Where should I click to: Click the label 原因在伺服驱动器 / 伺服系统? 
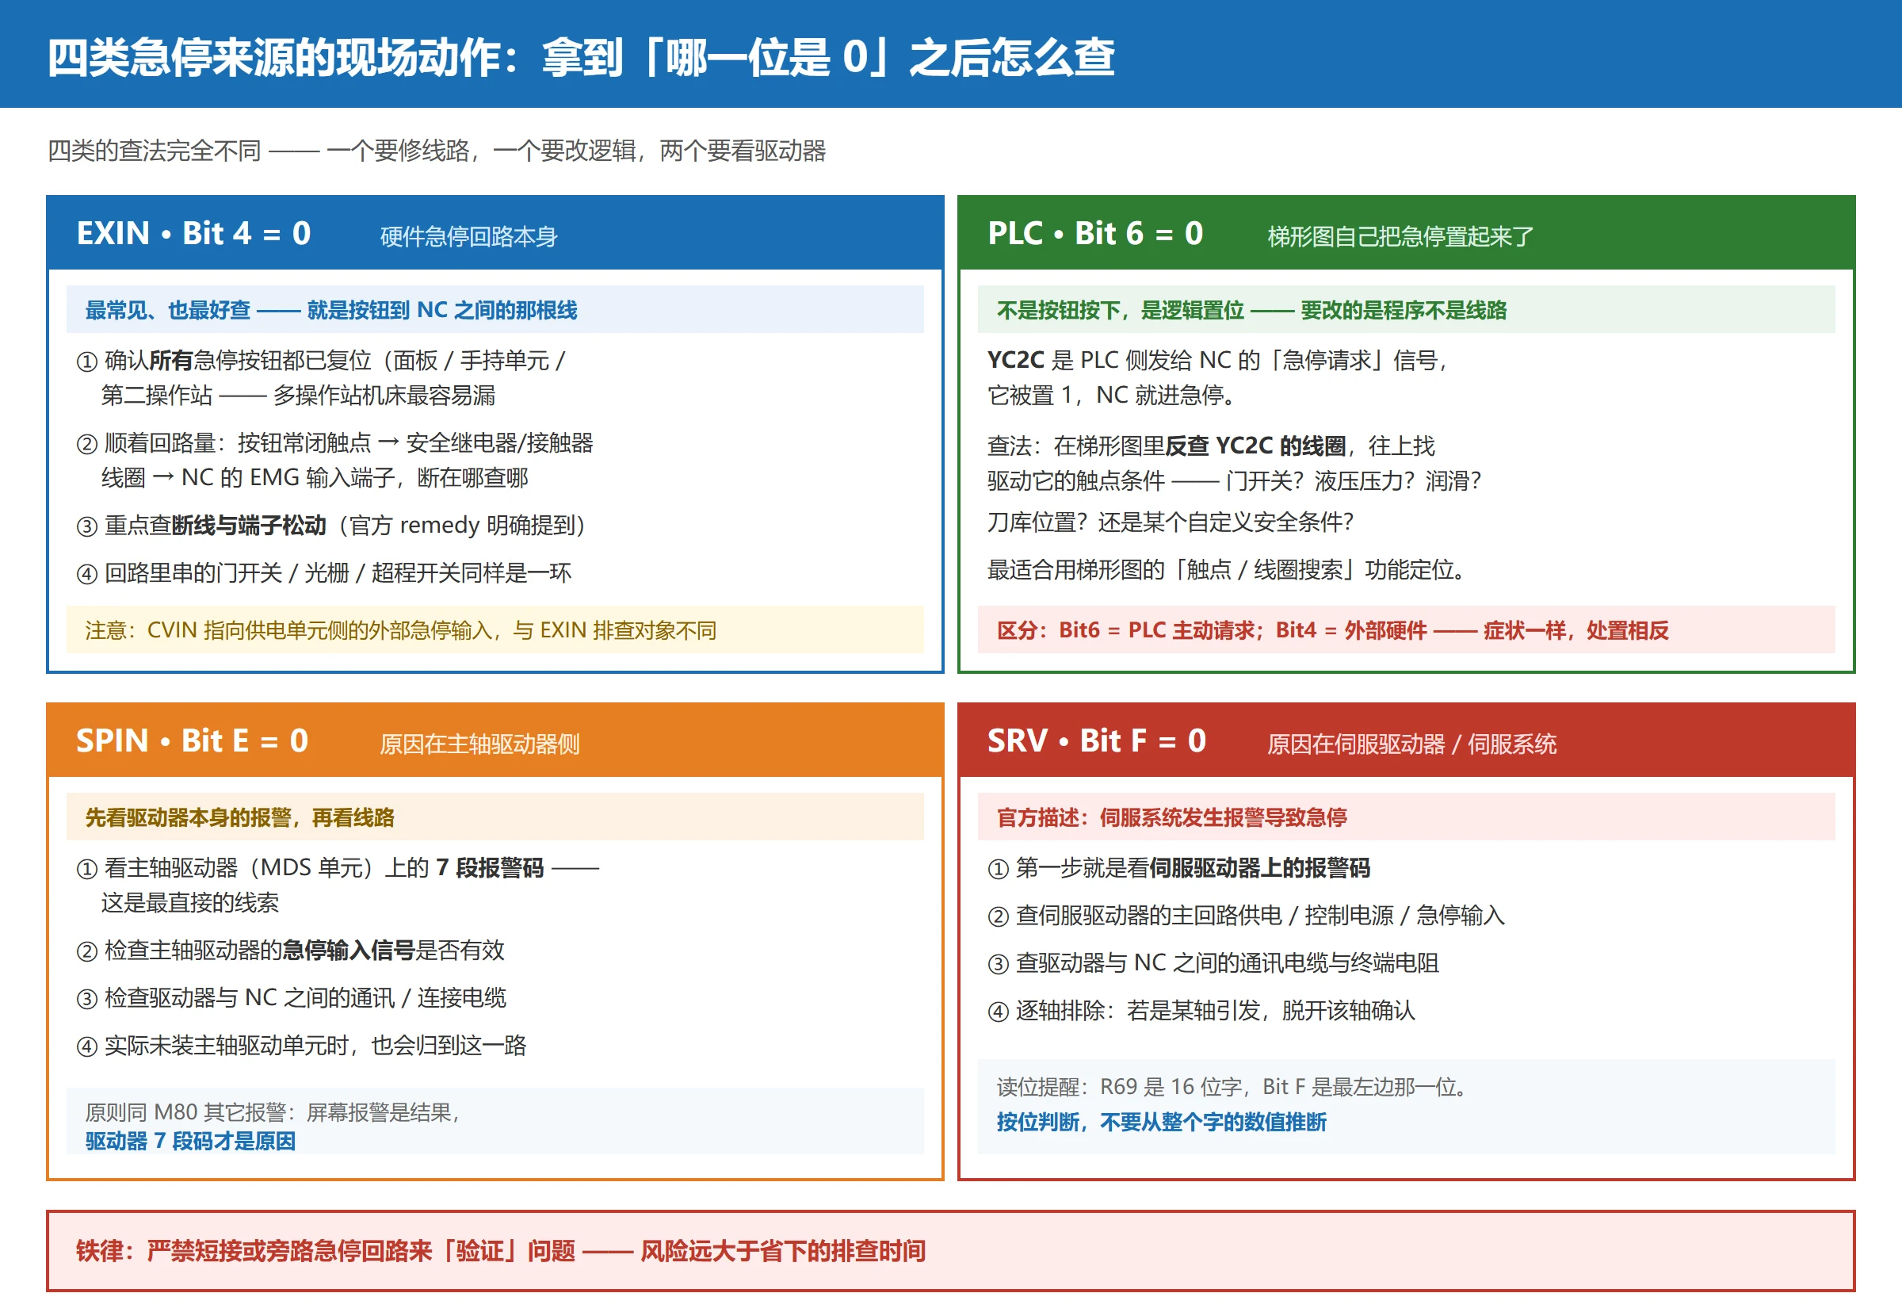tap(1411, 744)
